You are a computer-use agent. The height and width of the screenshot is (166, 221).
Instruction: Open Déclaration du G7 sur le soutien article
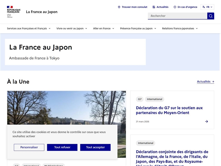coord(169,110)
